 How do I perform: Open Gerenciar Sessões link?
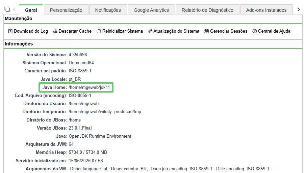click(x=229, y=31)
